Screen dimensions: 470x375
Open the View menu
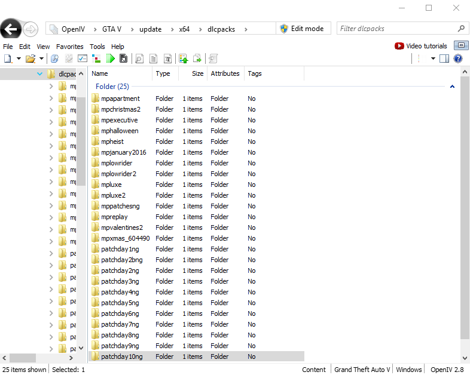[43, 47]
